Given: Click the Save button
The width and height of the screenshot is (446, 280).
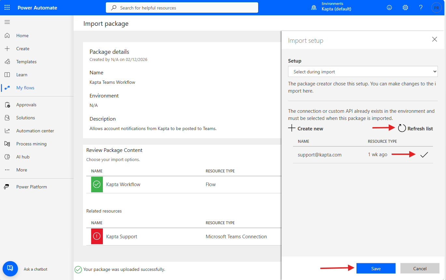Looking at the screenshot, I should (x=376, y=269).
